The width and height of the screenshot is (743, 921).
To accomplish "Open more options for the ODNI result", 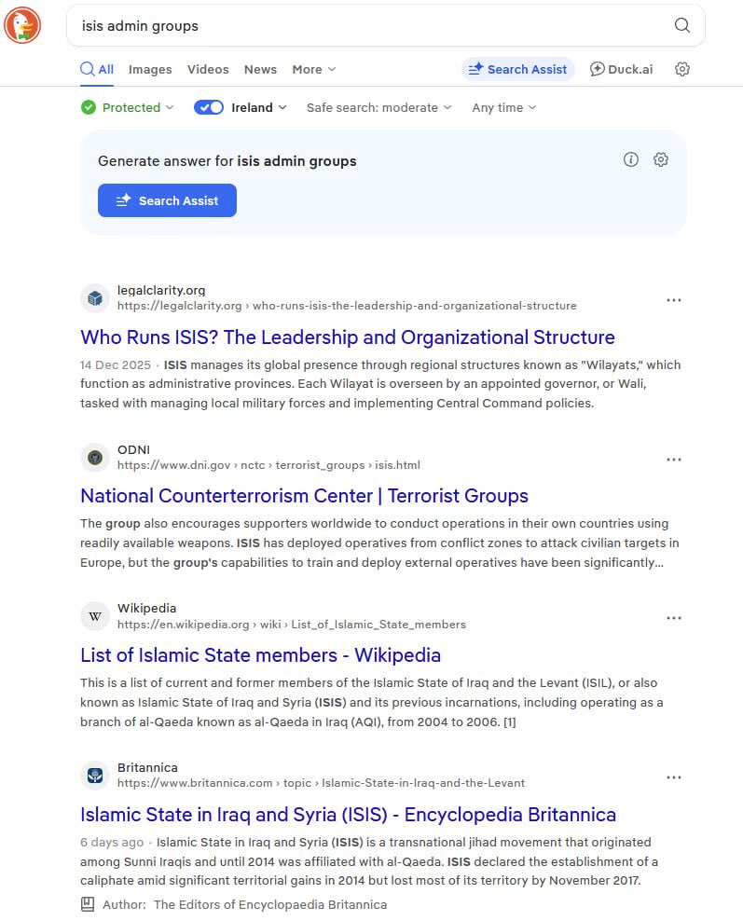I will tap(674, 460).
